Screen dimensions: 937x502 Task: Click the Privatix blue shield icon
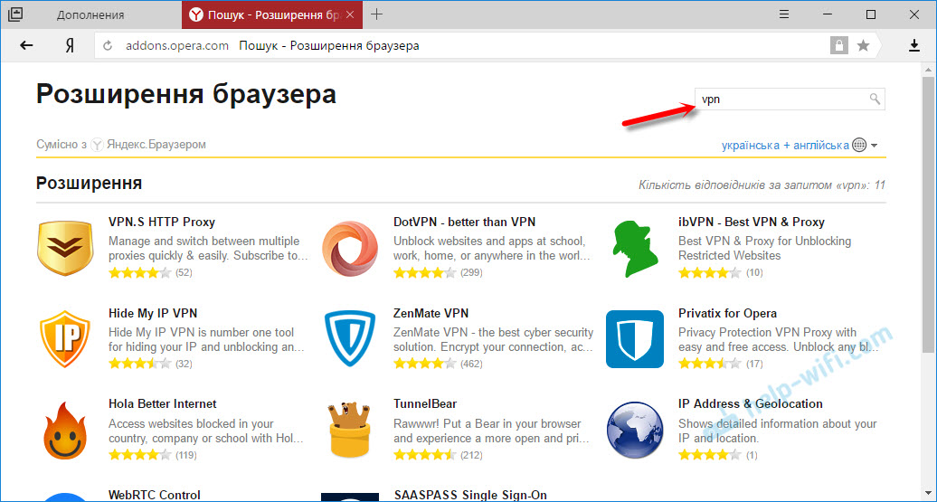(635, 339)
